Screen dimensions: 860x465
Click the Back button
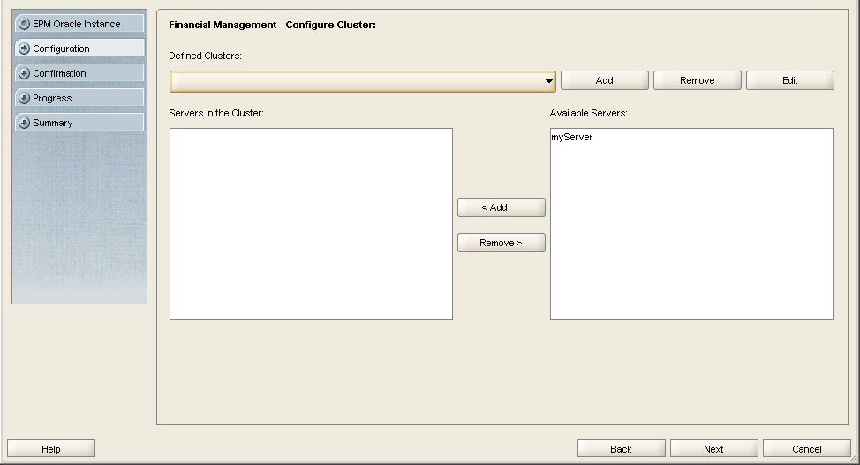[x=621, y=448]
